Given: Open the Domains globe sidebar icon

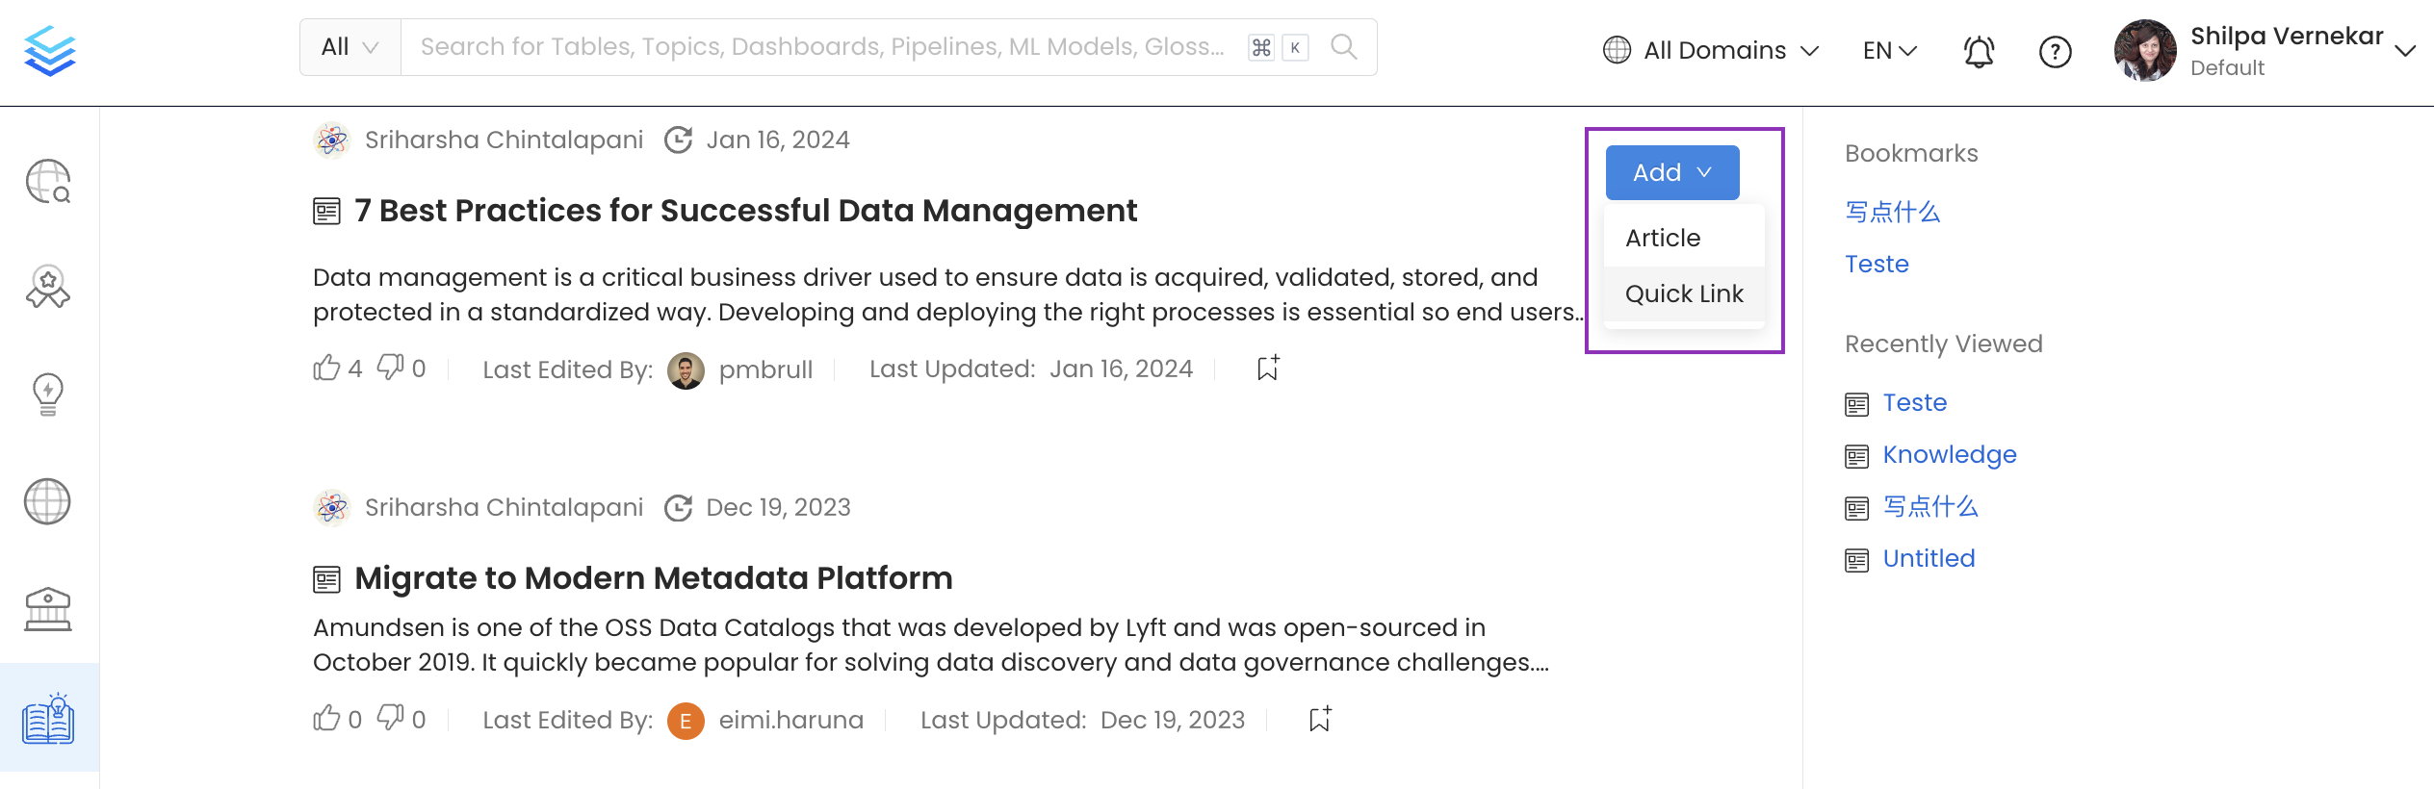Looking at the screenshot, I should (x=48, y=501).
